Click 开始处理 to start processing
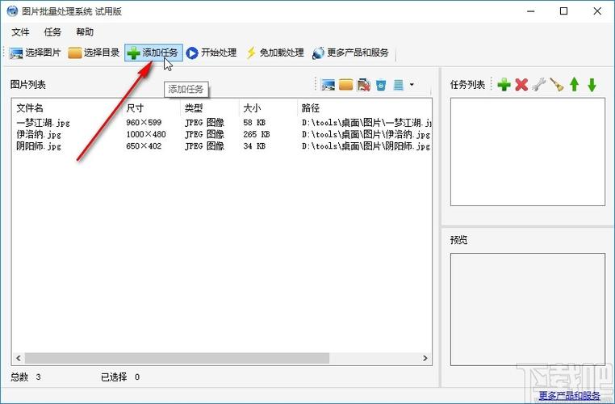The image size is (615, 404). [x=211, y=53]
